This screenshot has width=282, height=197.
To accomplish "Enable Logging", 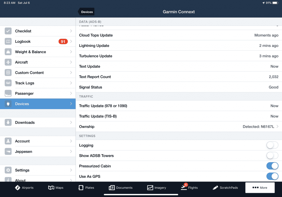I will click(272, 145).
